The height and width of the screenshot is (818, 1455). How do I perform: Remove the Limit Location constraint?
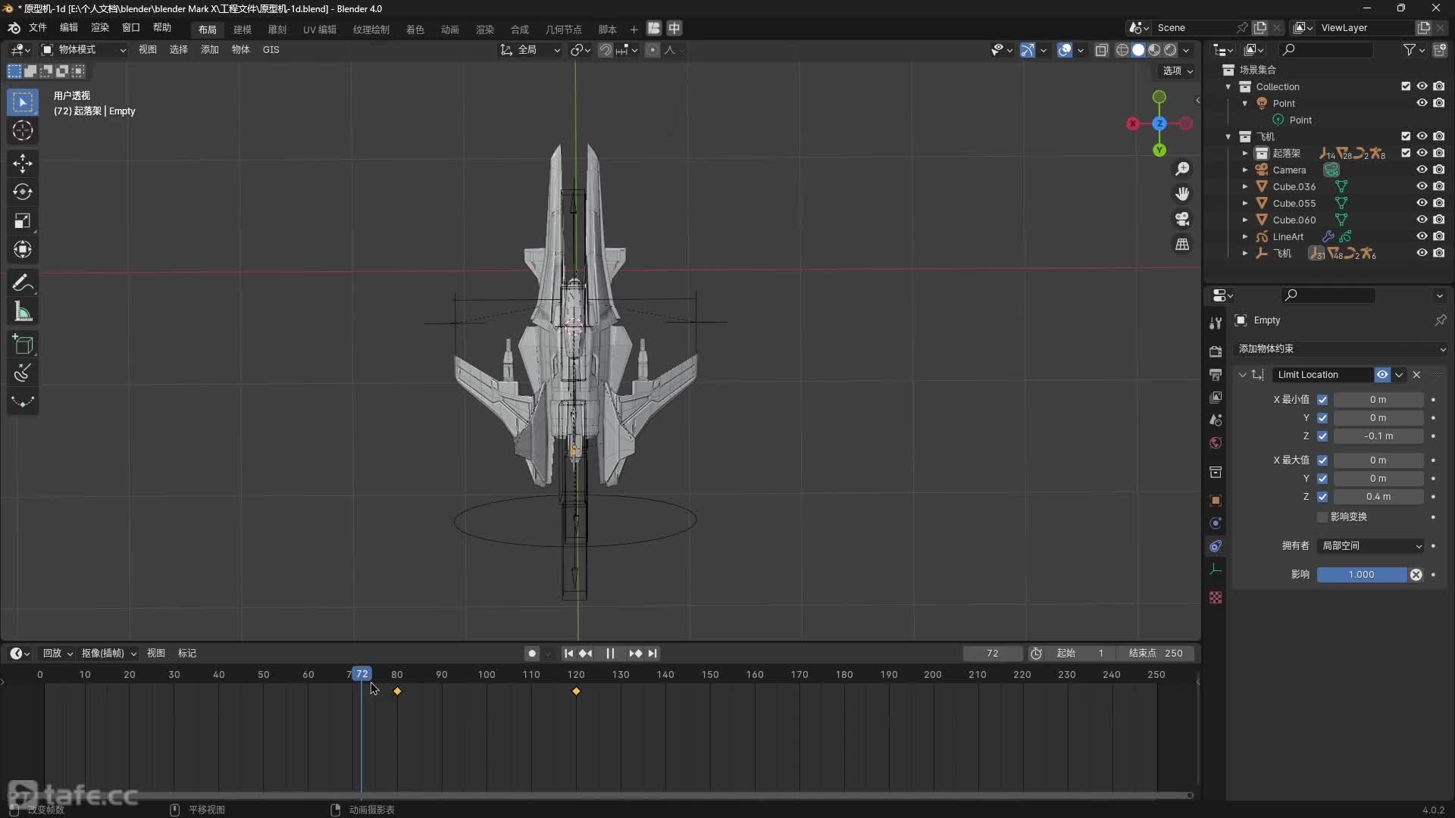point(1416,375)
